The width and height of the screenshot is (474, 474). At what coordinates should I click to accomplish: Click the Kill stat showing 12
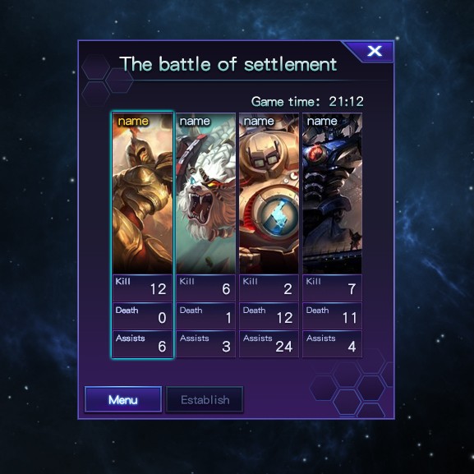tap(143, 288)
